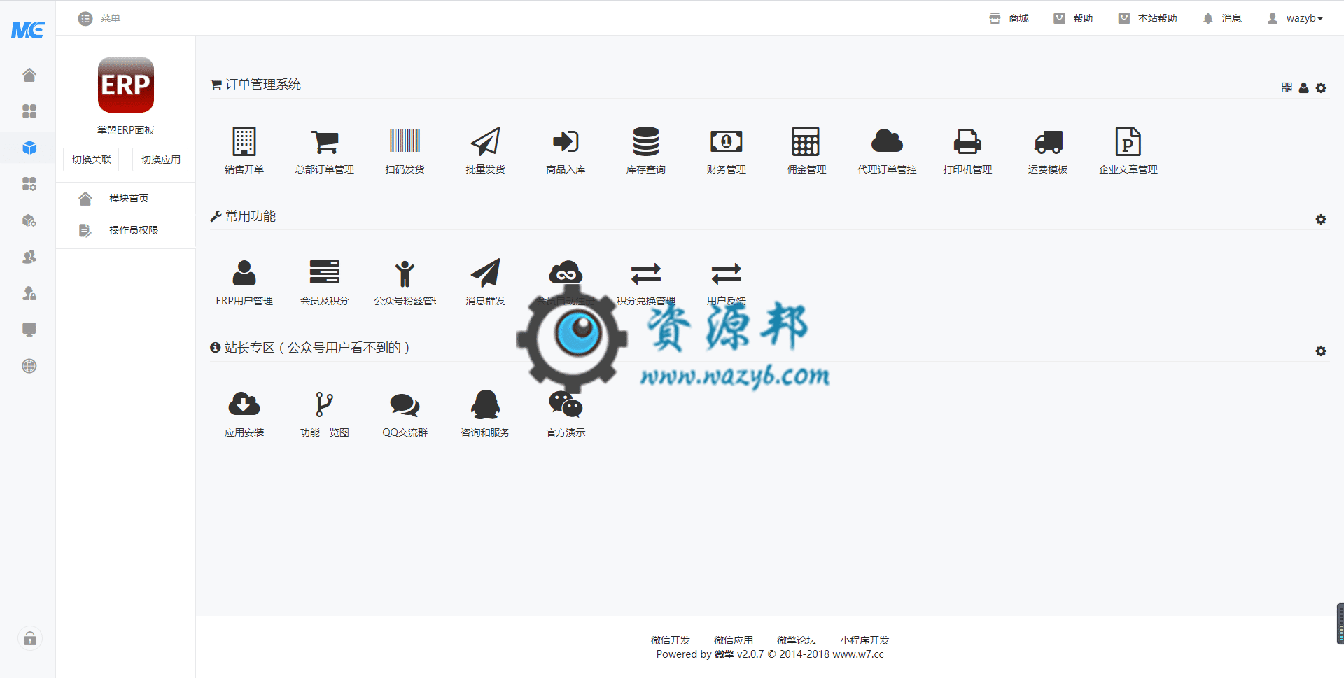This screenshot has height=678, width=1344.
Task: Open 企业文章管理 document icon
Action: tap(1128, 141)
